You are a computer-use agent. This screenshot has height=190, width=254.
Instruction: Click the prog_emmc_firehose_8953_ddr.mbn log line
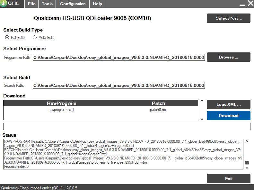123,160
